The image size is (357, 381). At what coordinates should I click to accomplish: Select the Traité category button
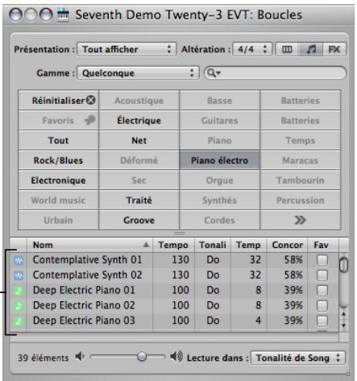coord(139,200)
